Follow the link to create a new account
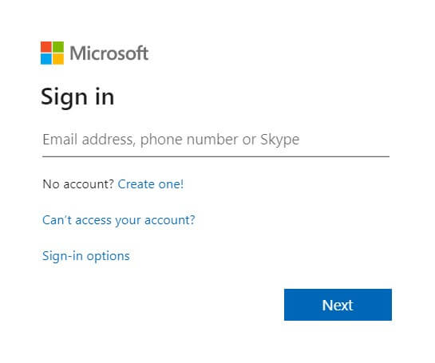435x363 pixels. 151,184
